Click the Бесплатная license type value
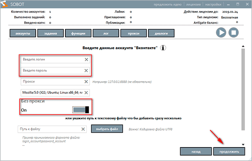252x161 pixels. (229, 17)
